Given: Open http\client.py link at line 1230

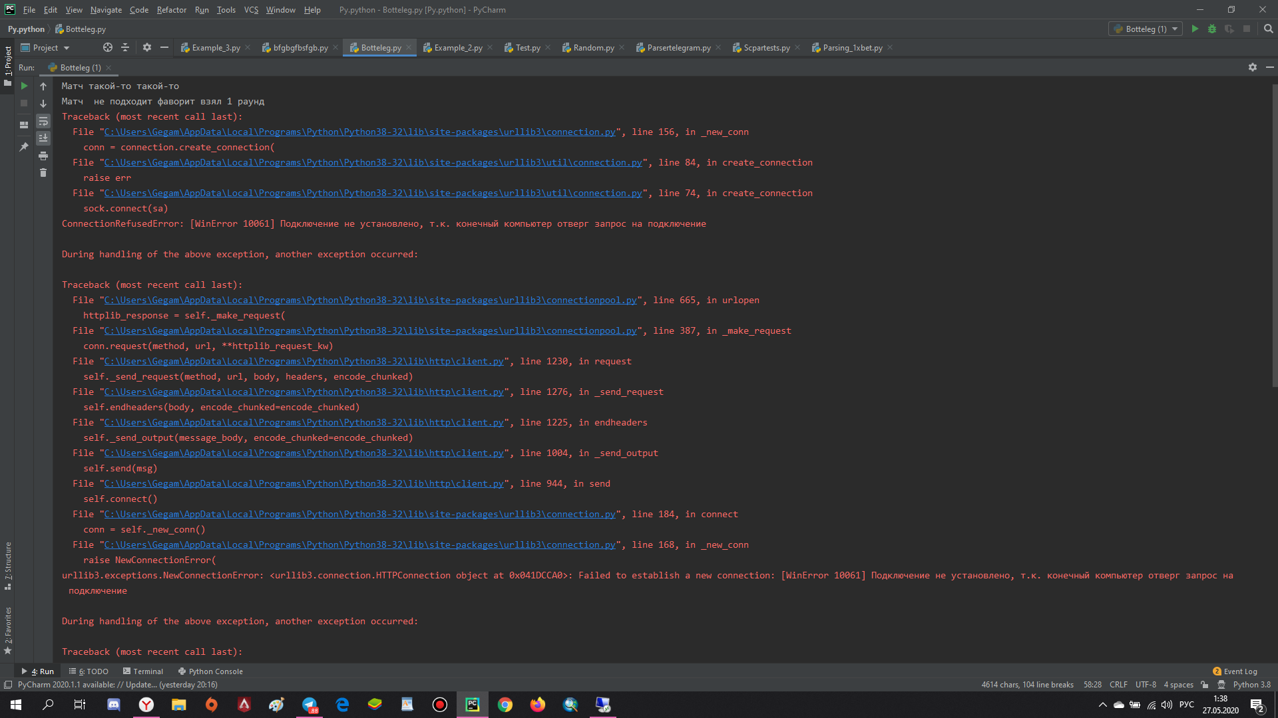Looking at the screenshot, I should coord(304,362).
